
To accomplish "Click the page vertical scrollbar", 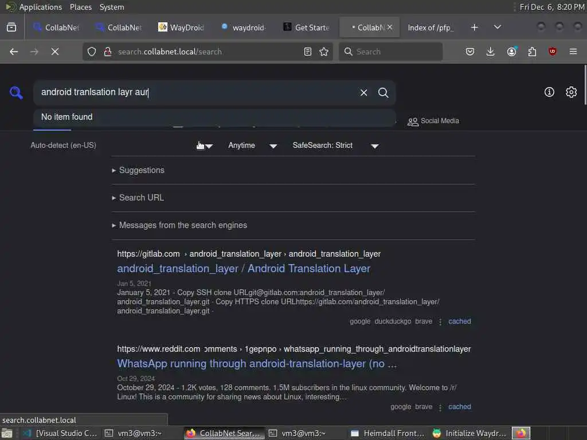I will coord(585,85).
